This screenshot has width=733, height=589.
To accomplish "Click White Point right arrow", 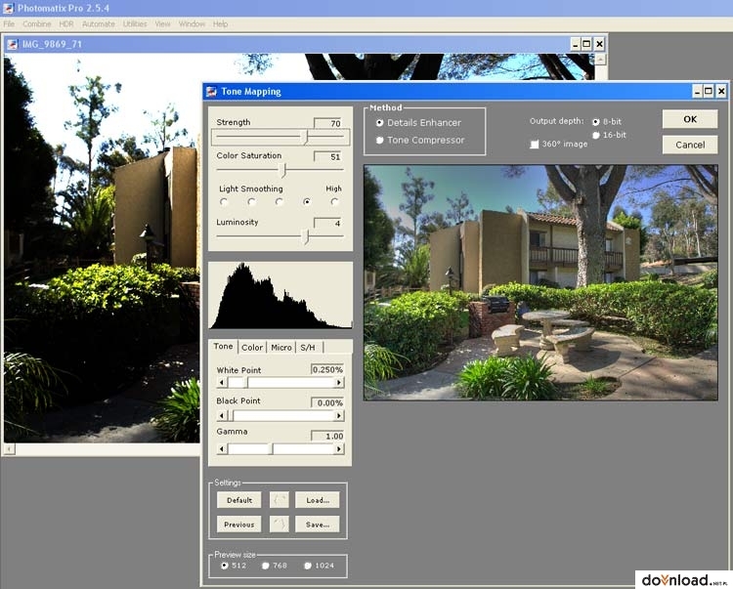I will (x=339, y=383).
